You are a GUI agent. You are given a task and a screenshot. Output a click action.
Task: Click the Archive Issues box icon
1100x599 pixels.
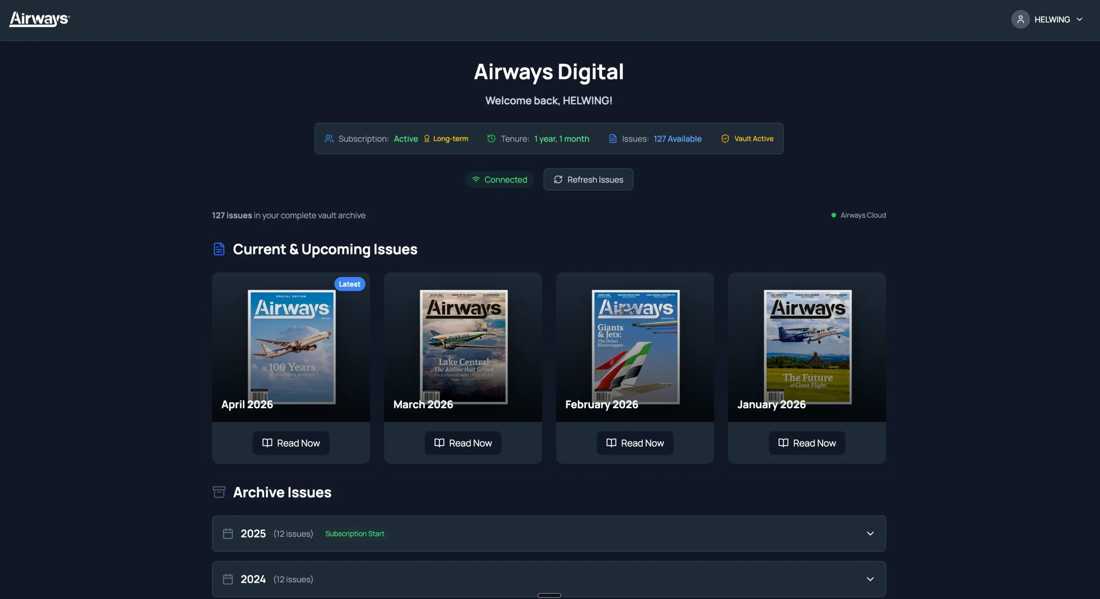(219, 492)
